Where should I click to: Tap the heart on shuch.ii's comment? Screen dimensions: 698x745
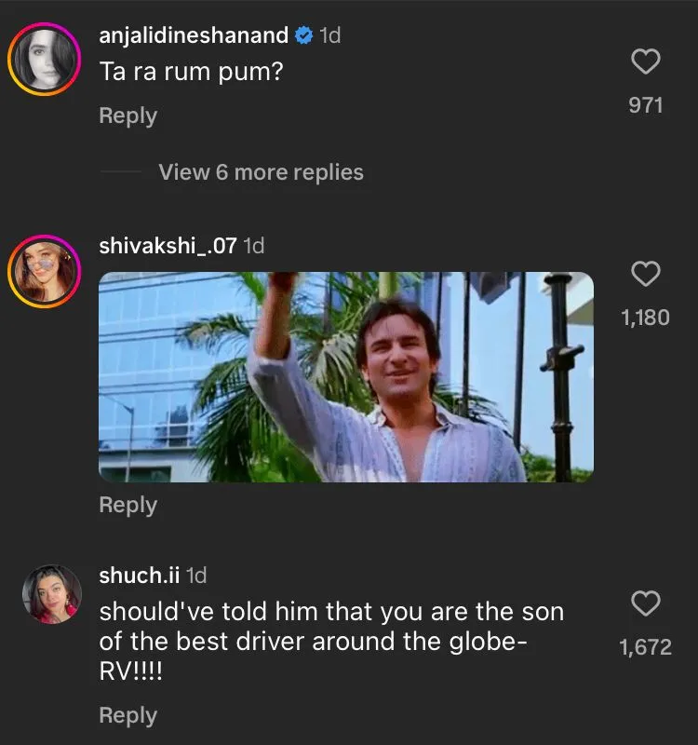[x=646, y=604]
